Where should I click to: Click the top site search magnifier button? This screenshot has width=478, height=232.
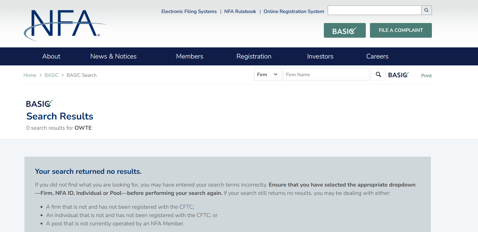pos(426,10)
